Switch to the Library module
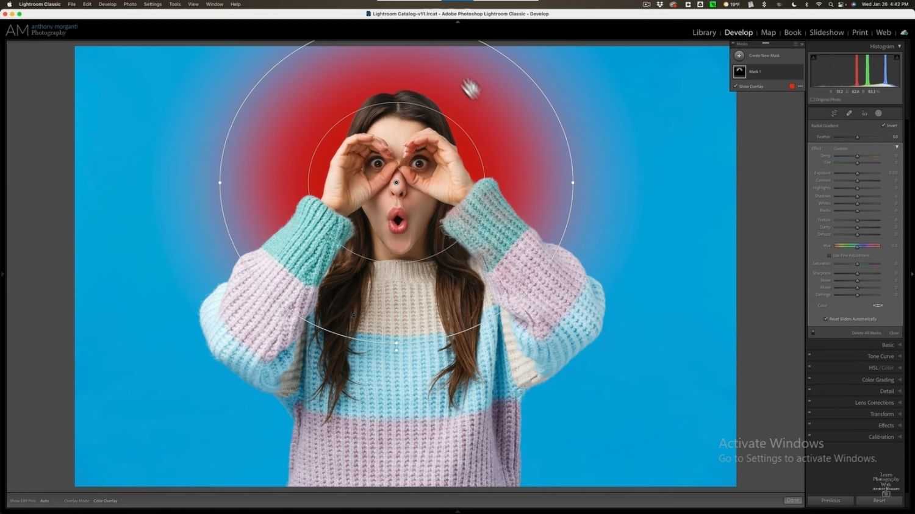915x514 pixels. pyautogui.click(x=704, y=32)
